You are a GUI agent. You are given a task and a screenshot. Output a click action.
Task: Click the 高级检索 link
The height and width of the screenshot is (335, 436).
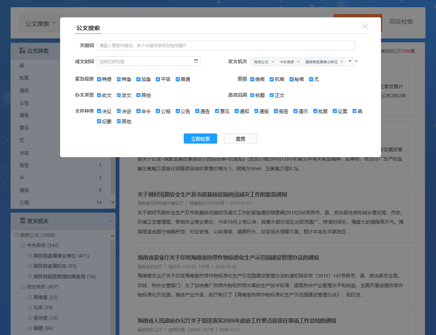click(401, 22)
